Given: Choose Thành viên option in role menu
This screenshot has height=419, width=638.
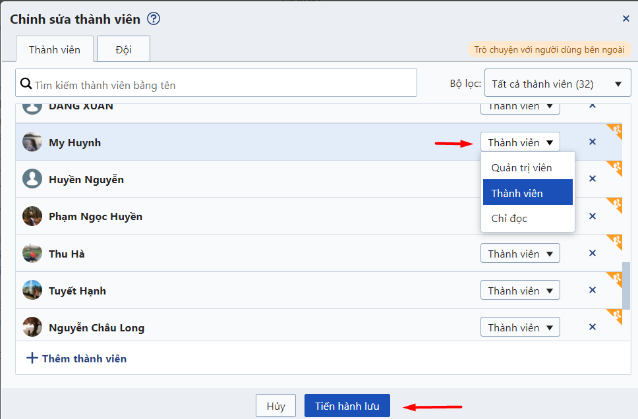Looking at the screenshot, I should (x=527, y=192).
